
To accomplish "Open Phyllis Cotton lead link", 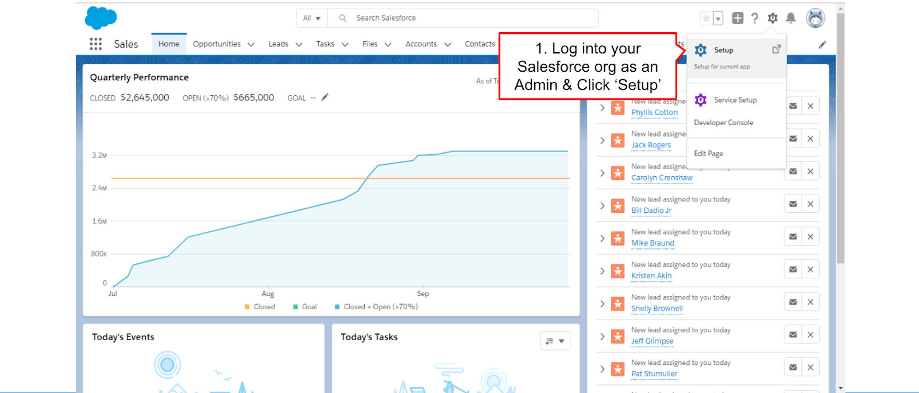I will click(654, 112).
